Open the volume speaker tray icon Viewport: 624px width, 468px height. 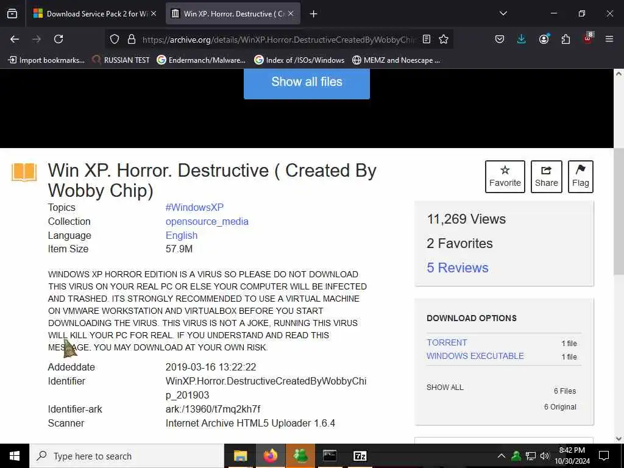click(x=545, y=456)
